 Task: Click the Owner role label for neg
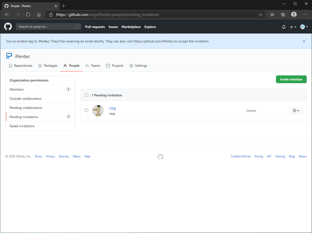click(x=251, y=111)
